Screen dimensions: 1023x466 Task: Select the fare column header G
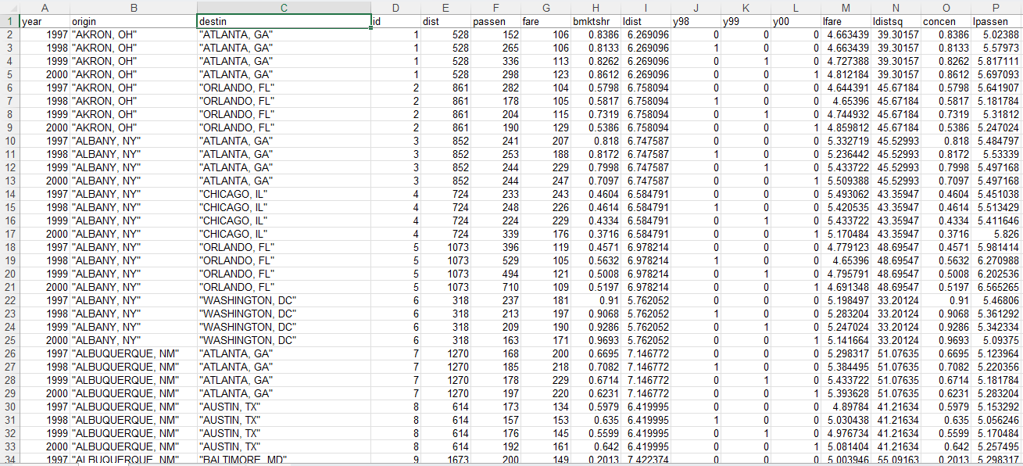point(545,8)
